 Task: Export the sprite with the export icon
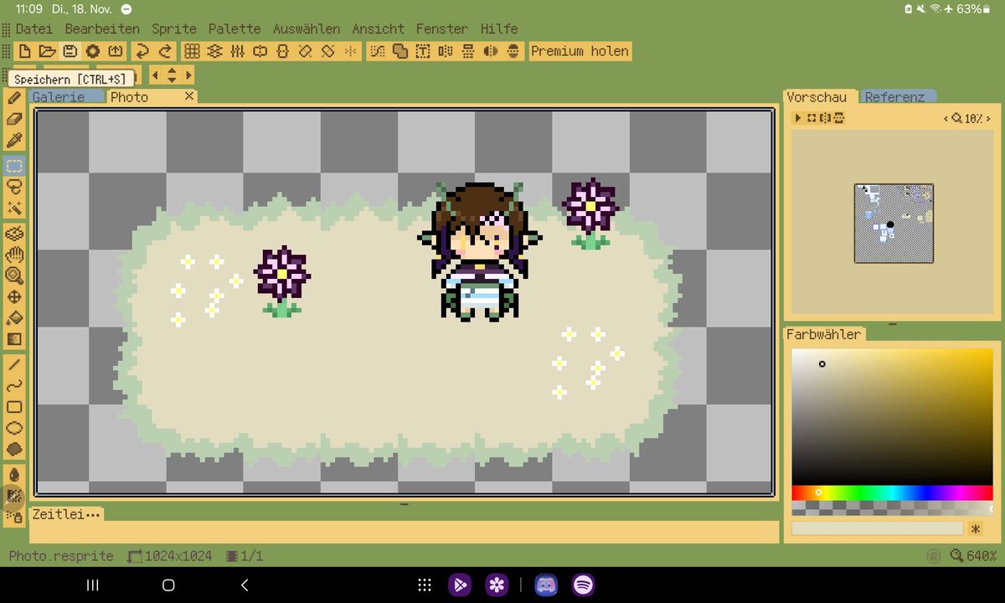(115, 51)
